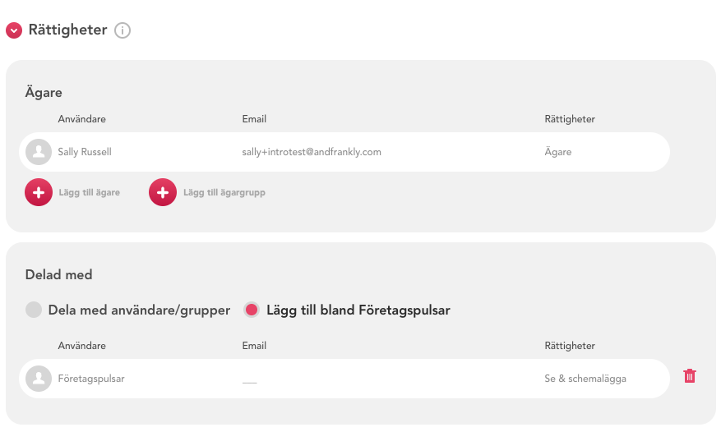Click the Delad med heading
The image size is (721, 432).
click(x=59, y=275)
